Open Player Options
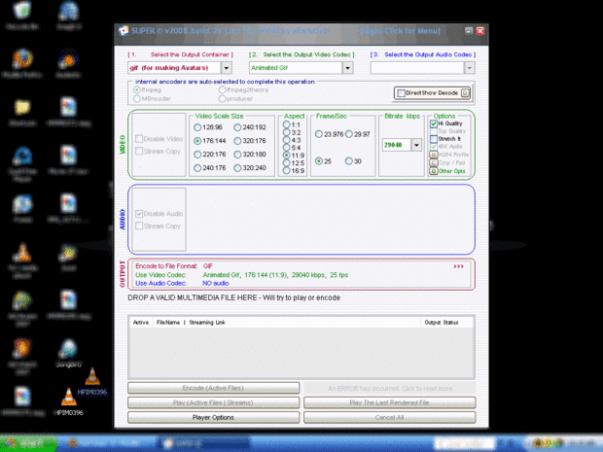The image size is (603, 452). (x=213, y=417)
